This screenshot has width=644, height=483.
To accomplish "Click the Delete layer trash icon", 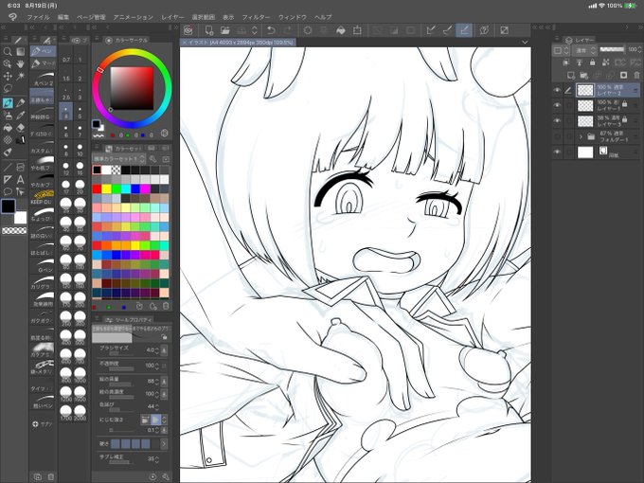I will (636, 75).
